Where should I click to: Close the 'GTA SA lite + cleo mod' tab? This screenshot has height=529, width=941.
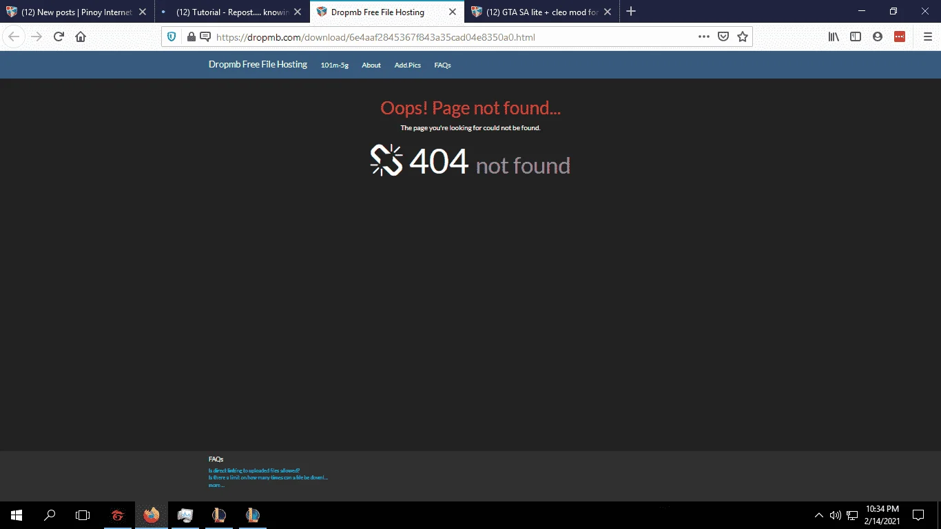[608, 12]
